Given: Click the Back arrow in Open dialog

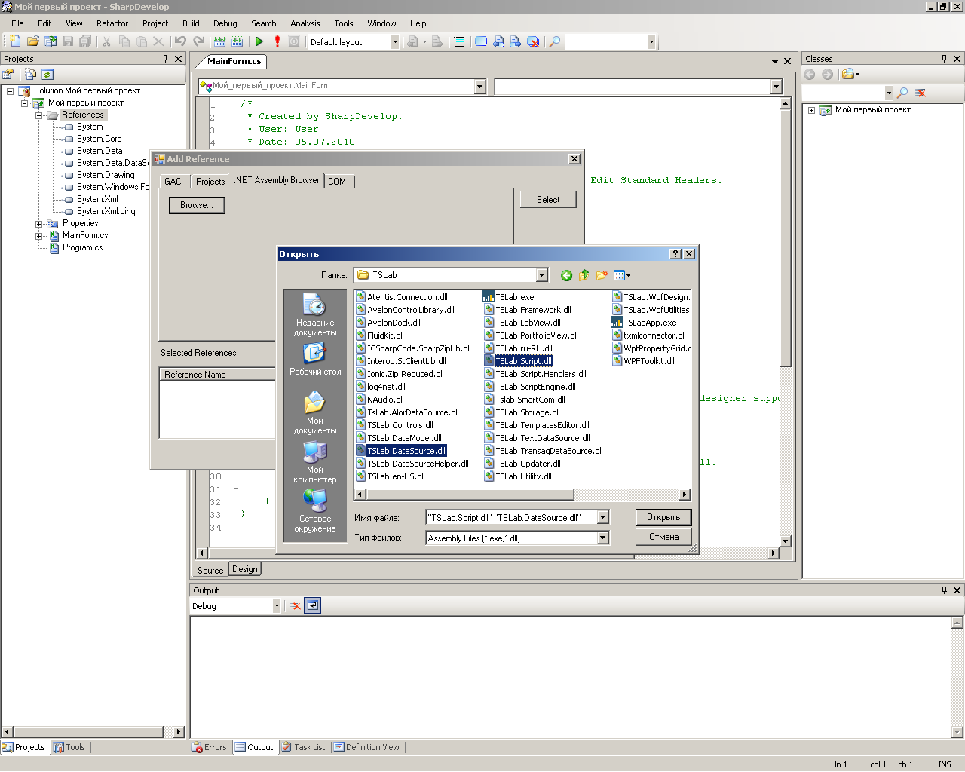Looking at the screenshot, I should [x=566, y=276].
